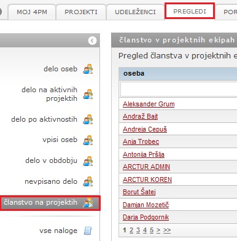Open Aleksander Grum's membership link
Viewport: 237px width, 241px height.
click(x=149, y=104)
